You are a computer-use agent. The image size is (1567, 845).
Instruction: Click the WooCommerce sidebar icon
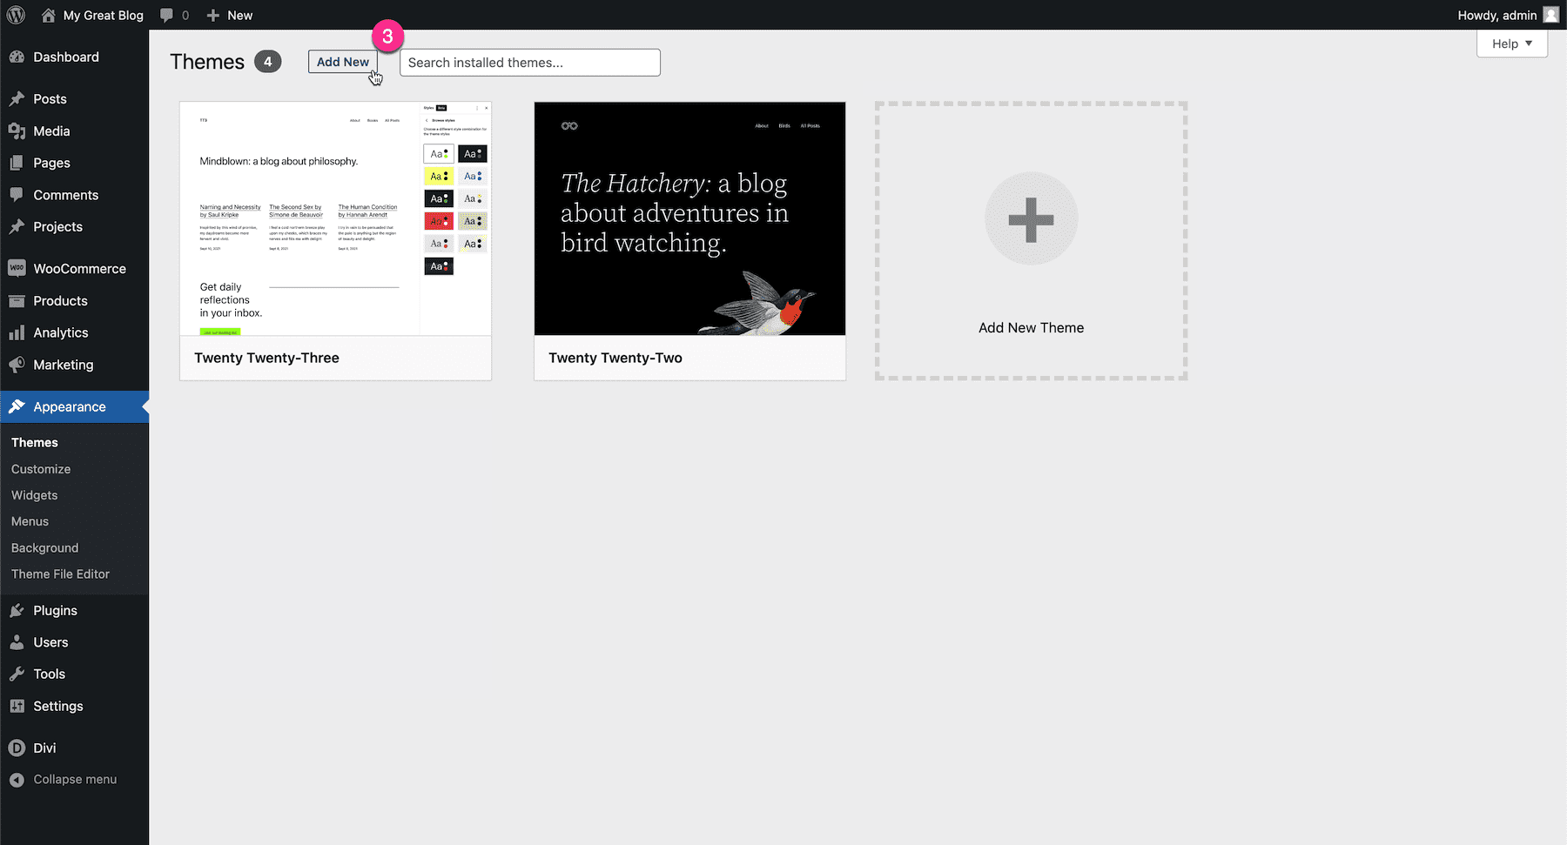point(18,268)
